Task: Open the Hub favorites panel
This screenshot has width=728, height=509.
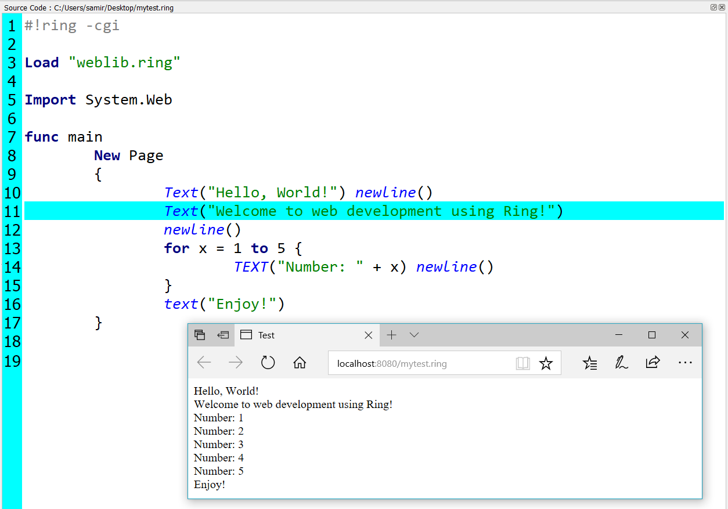Action: point(590,362)
